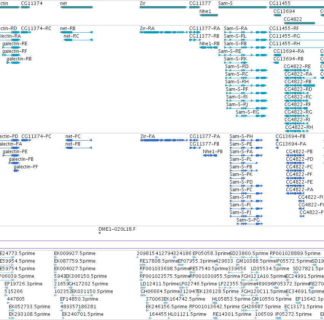Click the GH26687.5prime EST label
324x320 pixels.
tap(261, 307)
